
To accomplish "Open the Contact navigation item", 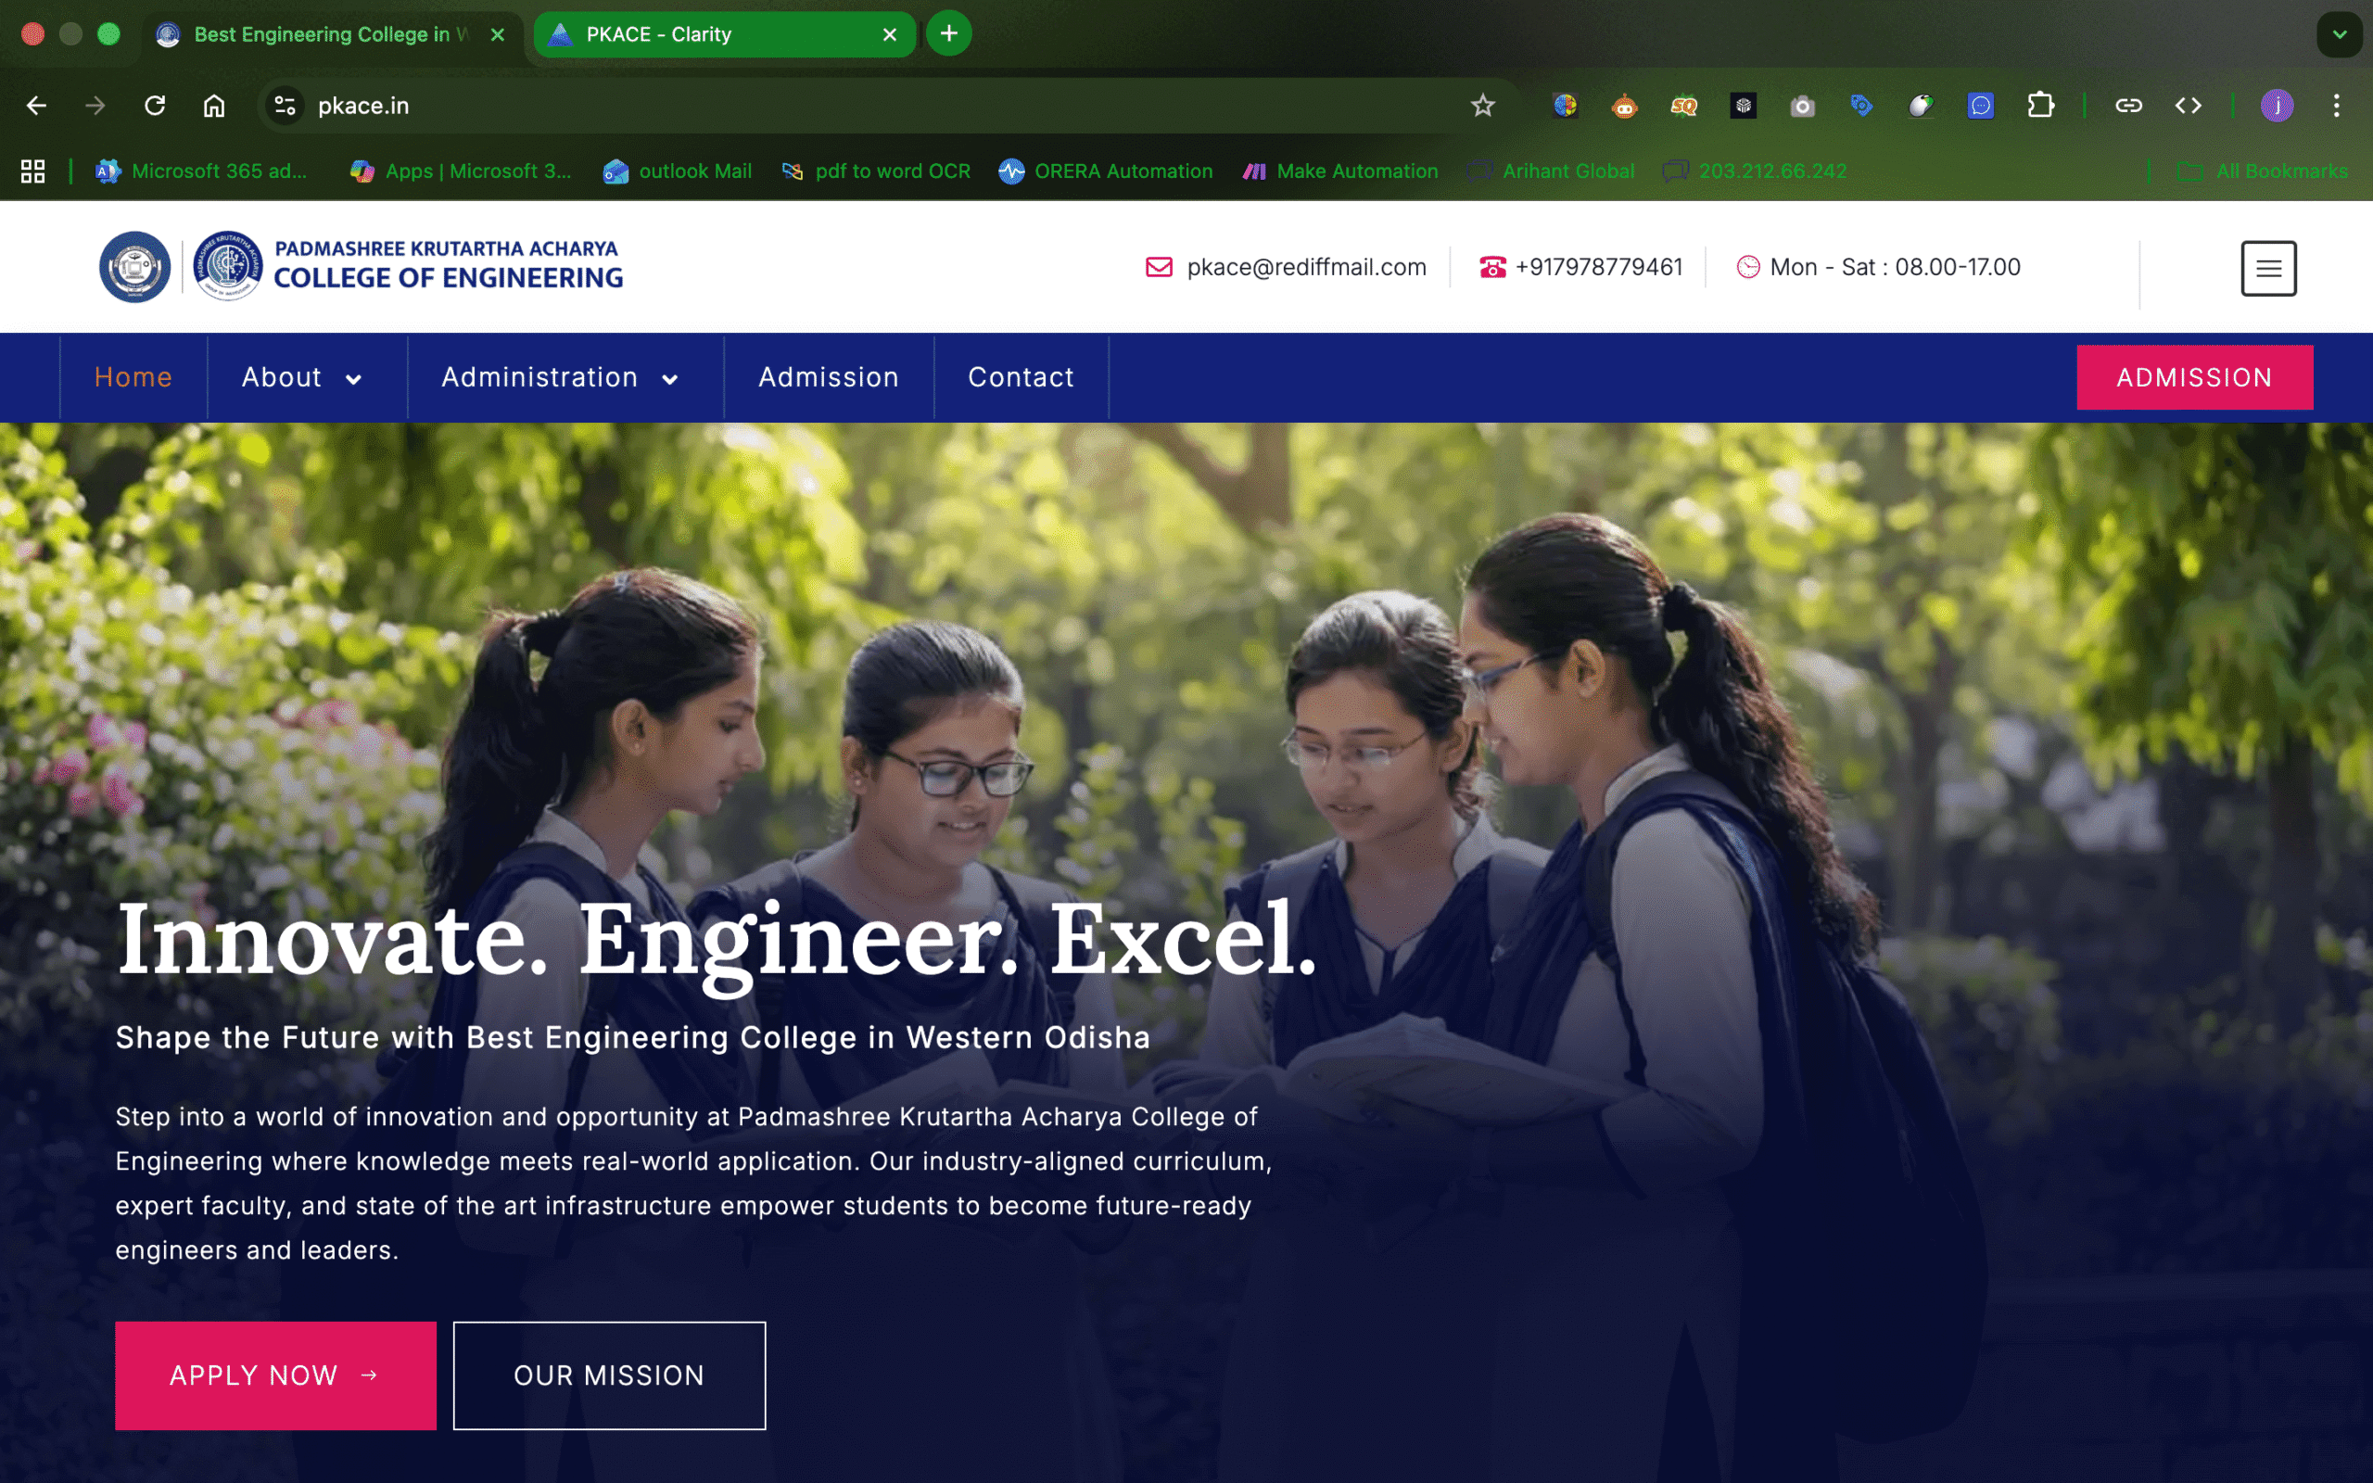I will pyautogui.click(x=1020, y=377).
